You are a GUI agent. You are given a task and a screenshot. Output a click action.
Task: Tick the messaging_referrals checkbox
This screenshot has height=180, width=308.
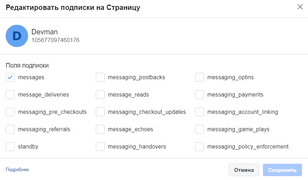point(10,129)
